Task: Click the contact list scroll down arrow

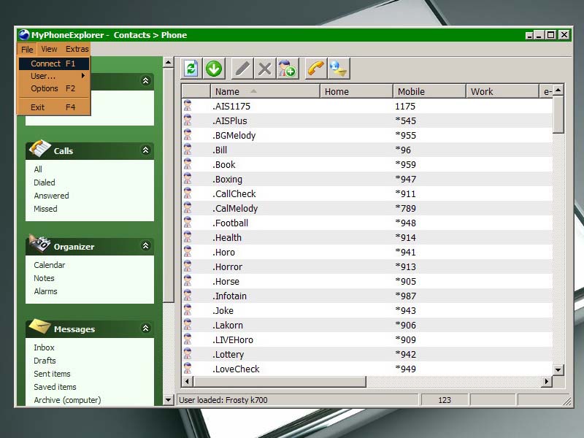Action: point(558,370)
